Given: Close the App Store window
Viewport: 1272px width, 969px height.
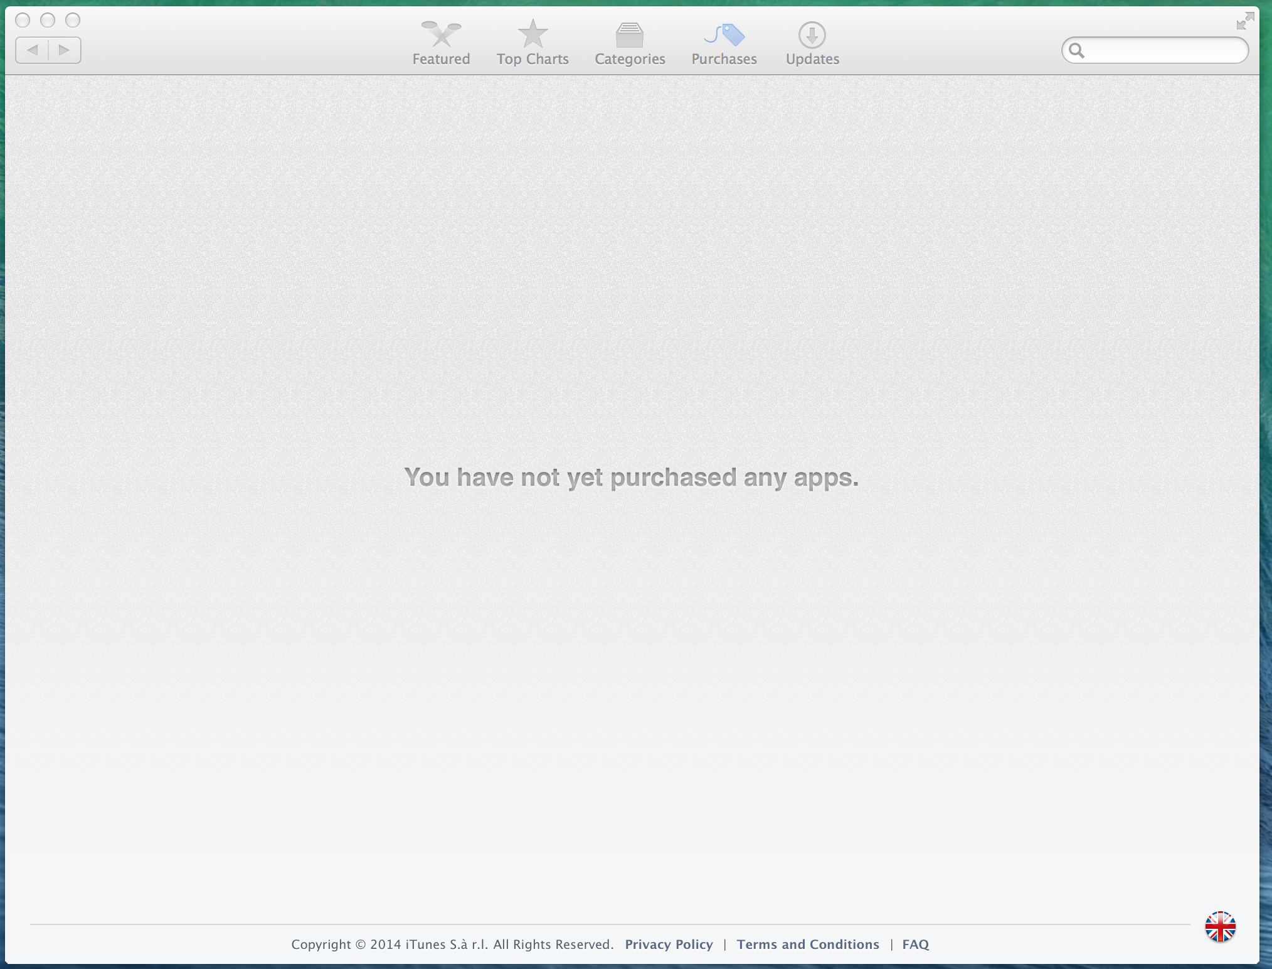Looking at the screenshot, I should click(x=23, y=20).
